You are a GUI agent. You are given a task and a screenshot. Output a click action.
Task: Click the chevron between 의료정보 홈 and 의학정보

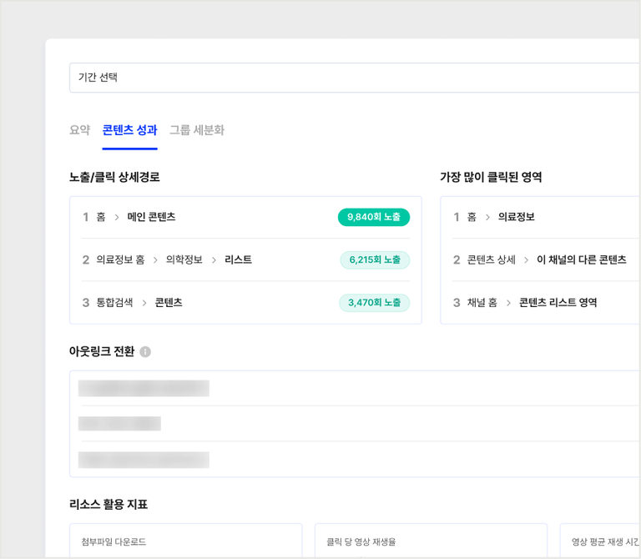point(155,260)
